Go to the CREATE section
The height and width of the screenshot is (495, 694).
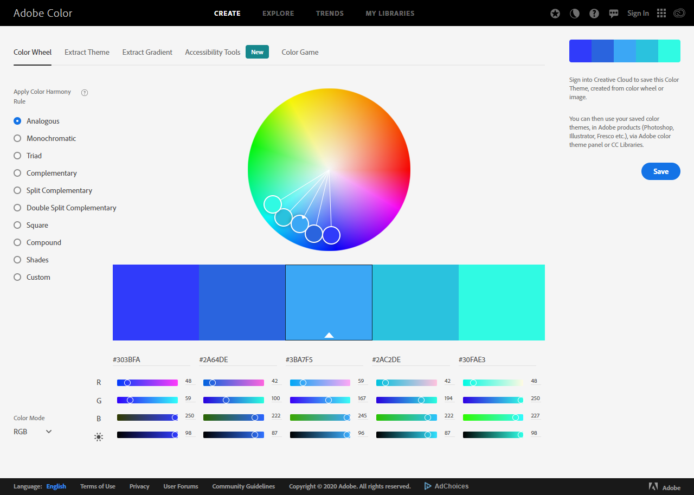(x=227, y=14)
